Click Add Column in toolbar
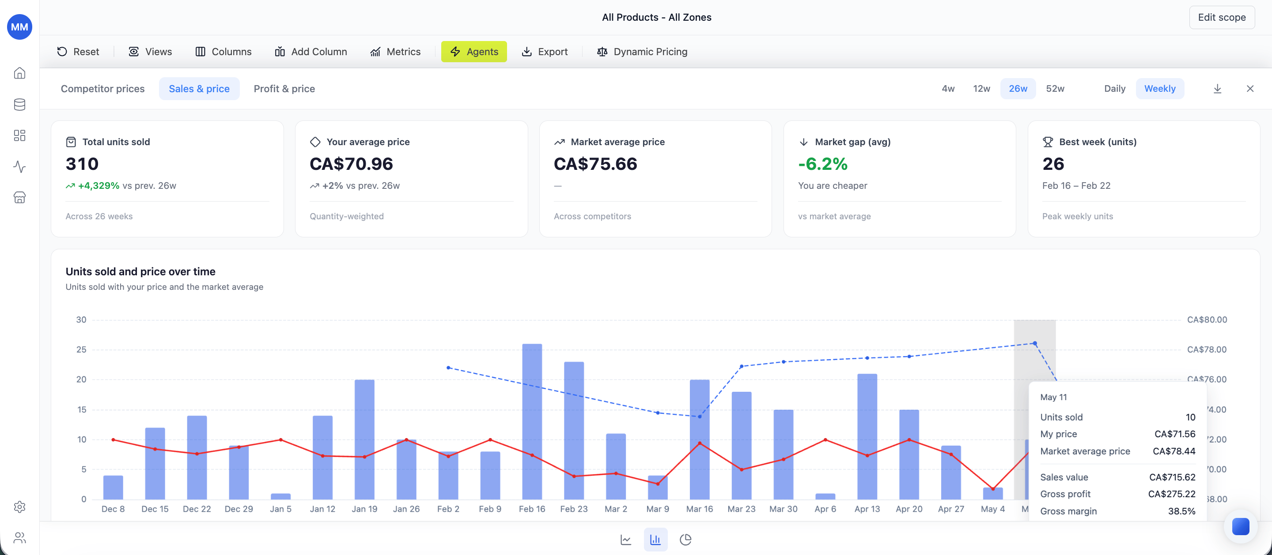This screenshot has height=555, width=1272. (310, 51)
